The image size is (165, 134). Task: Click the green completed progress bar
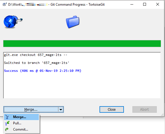(x=82, y=43)
